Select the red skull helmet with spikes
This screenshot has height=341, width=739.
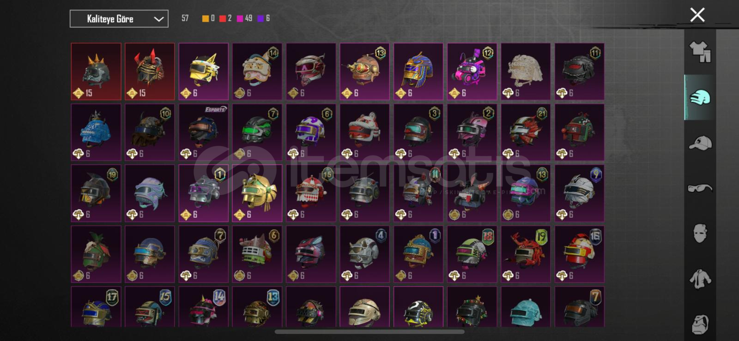96,72
